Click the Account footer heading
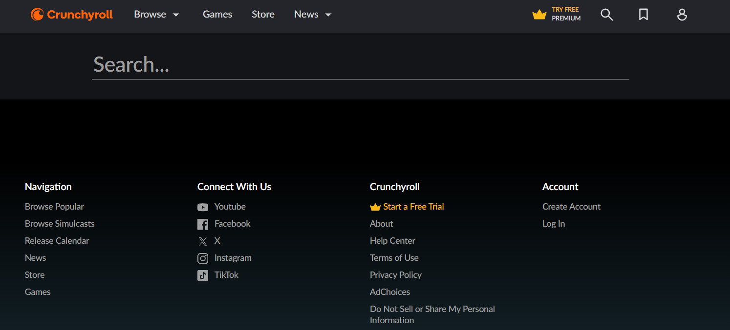The image size is (730, 330). pos(560,187)
